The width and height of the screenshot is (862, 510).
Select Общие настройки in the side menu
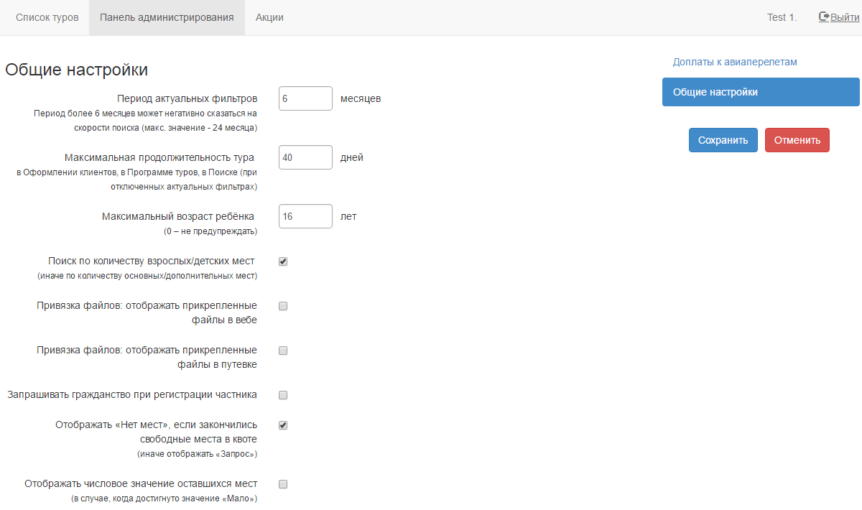tap(760, 92)
